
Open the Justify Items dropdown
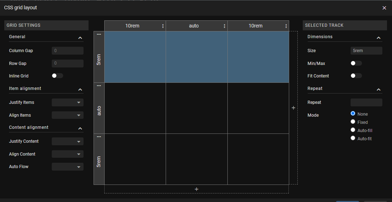coord(67,102)
